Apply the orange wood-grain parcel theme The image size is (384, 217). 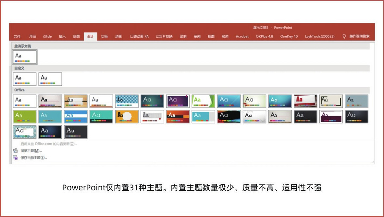[x=76, y=101]
